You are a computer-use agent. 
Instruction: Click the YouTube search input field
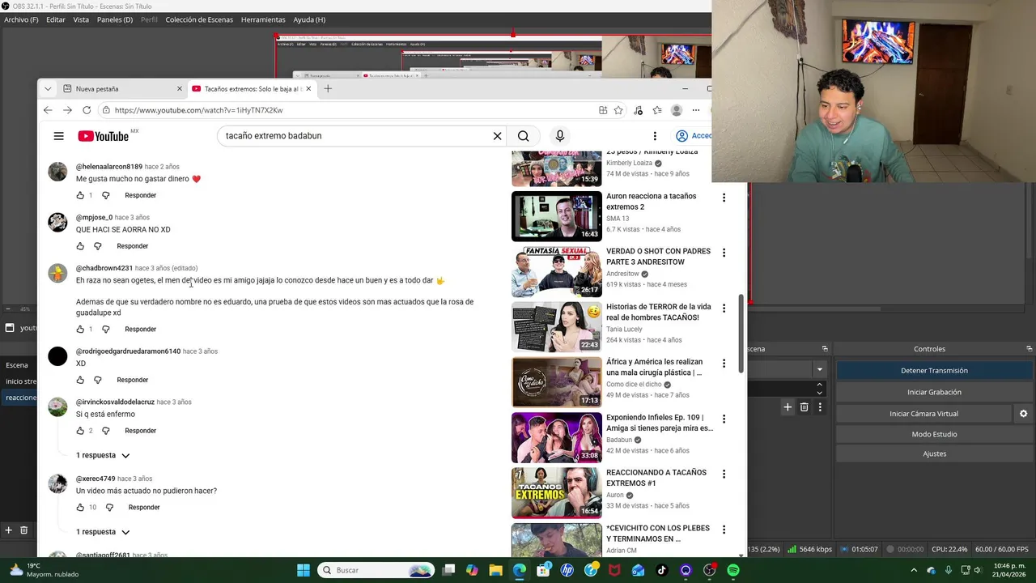(x=356, y=136)
